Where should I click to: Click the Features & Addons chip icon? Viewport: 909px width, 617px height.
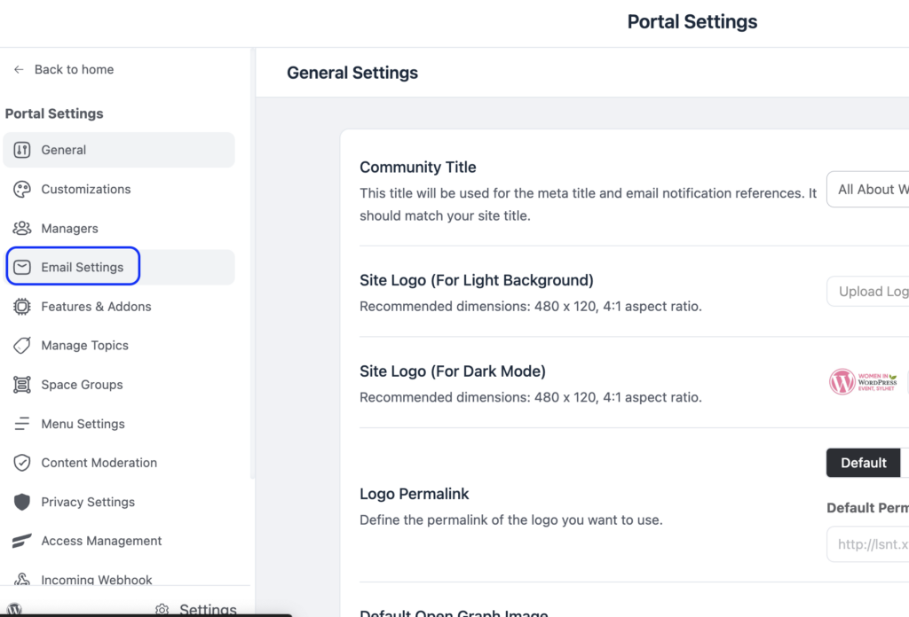[x=22, y=306]
